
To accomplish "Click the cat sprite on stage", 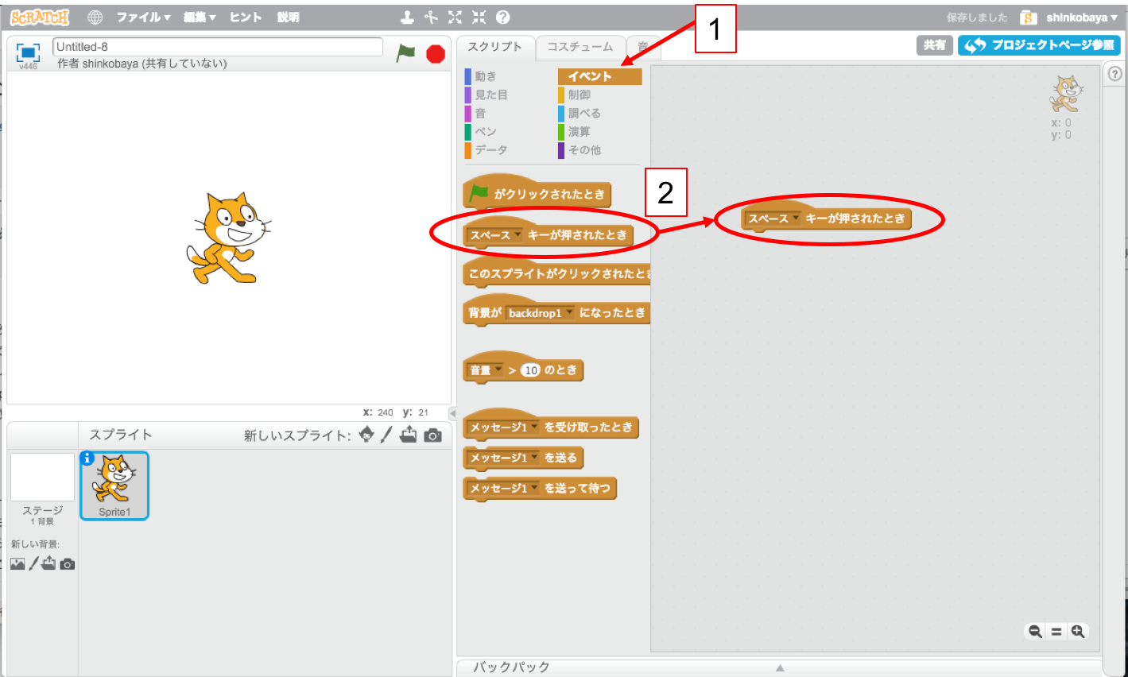I will (228, 238).
